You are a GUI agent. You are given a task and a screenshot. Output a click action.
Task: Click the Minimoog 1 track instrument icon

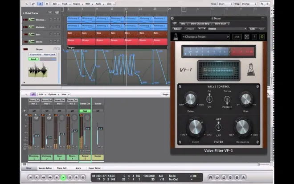(x=32, y=20)
